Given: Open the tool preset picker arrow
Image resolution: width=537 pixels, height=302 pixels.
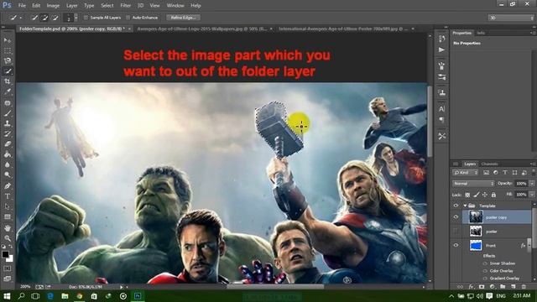Looking at the screenshot, I should click(x=20, y=18).
